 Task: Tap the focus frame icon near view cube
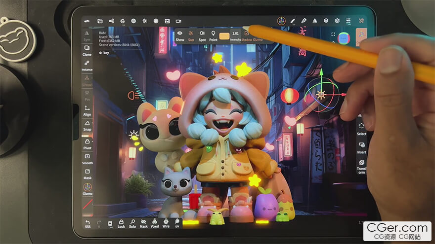[x=333, y=35]
